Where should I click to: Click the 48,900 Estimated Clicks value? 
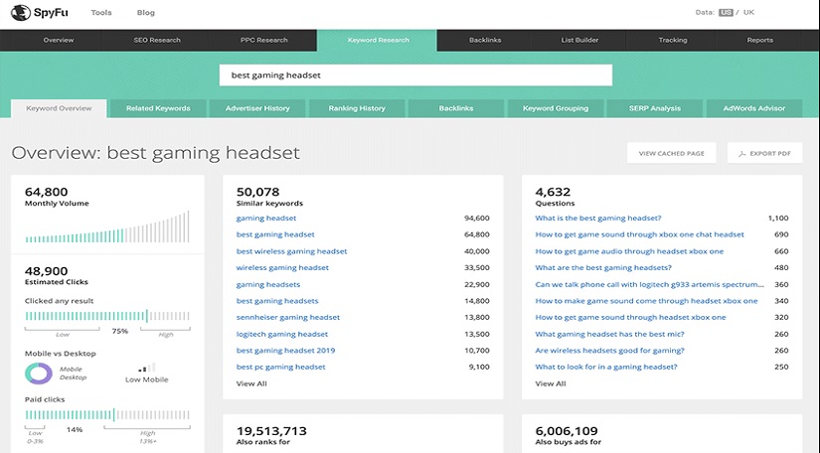[x=46, y=271]
